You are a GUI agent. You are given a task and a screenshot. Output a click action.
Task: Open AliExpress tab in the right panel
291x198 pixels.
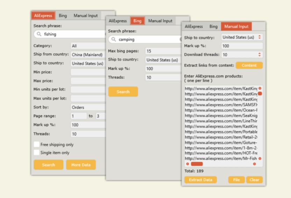tap(193, 26)
